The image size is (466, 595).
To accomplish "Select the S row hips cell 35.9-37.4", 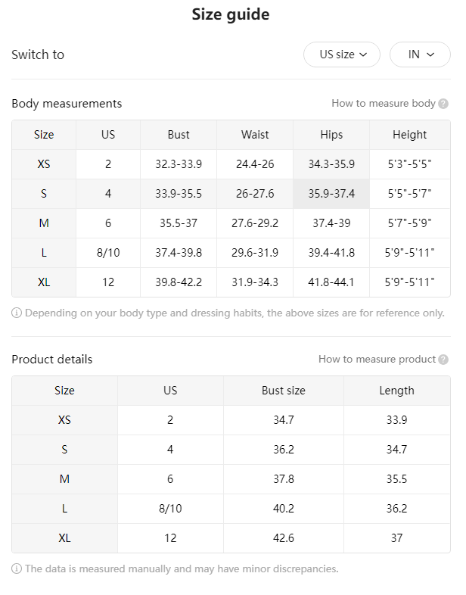I will (331, 194).
